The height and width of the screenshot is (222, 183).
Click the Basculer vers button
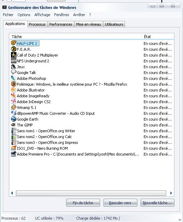click(120, 203)
